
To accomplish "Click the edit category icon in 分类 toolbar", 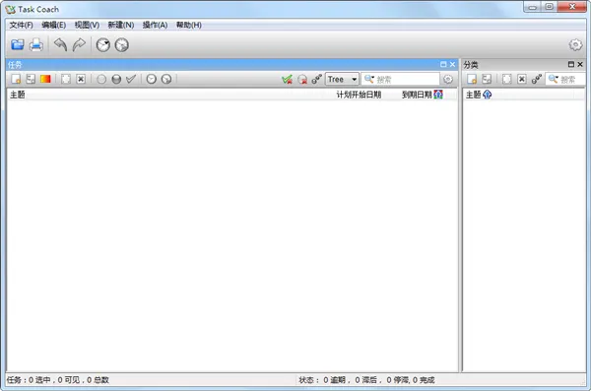I will pos(507,79).
